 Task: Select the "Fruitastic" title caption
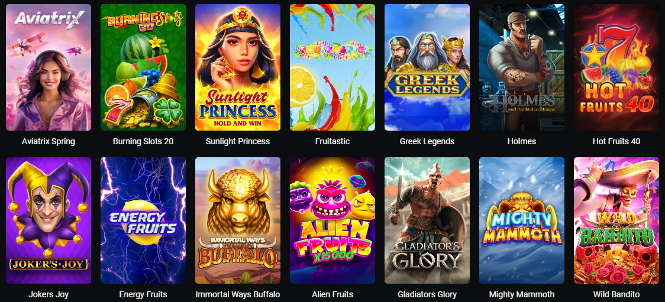coord(332,141)
